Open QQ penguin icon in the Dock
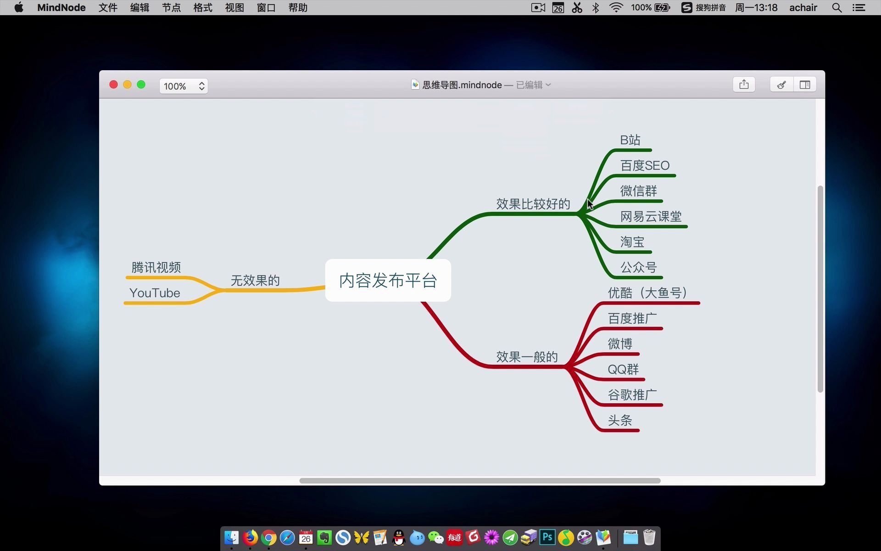The image size is (881, 551). (399, 537)
